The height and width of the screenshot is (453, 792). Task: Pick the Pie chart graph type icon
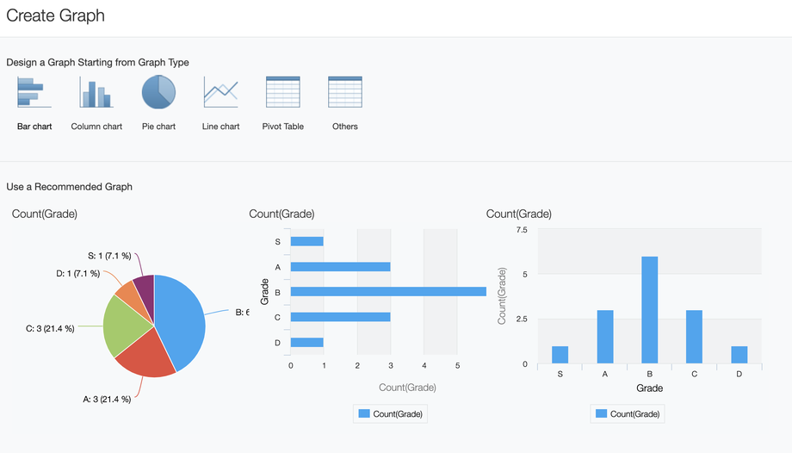pos(158,92)
